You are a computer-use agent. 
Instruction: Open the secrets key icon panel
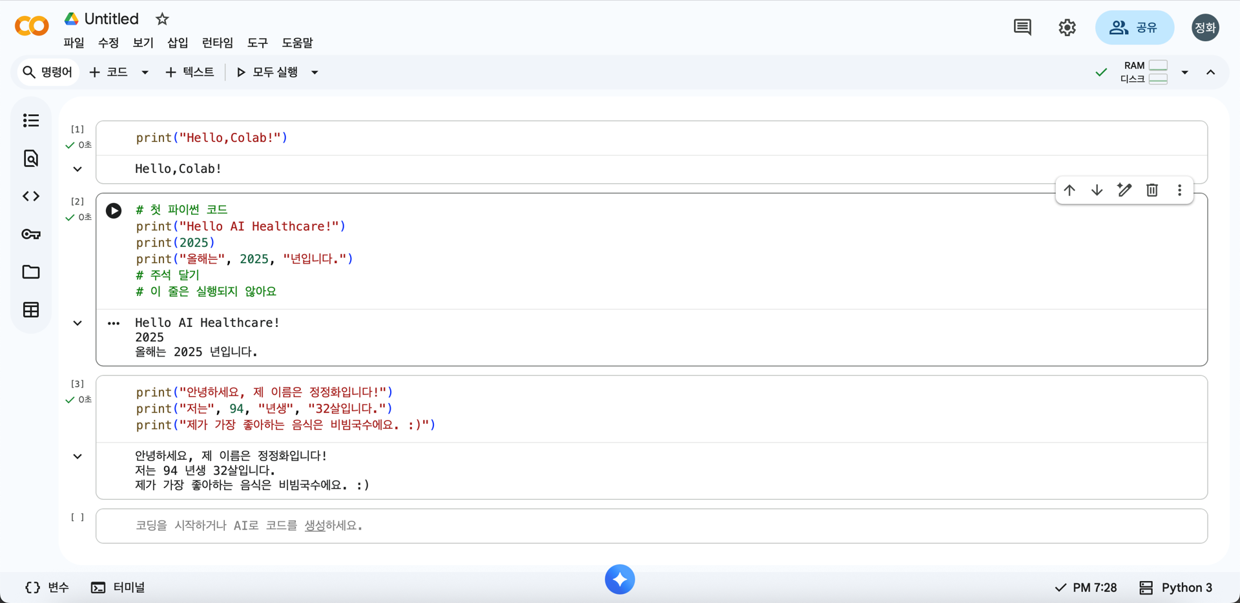(x=31, y=234)
